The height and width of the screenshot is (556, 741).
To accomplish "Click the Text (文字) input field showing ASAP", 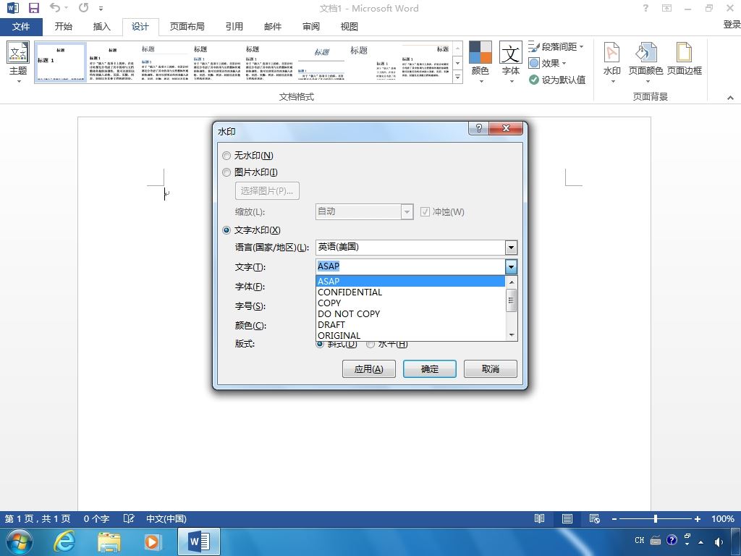I will click(410, 266).
